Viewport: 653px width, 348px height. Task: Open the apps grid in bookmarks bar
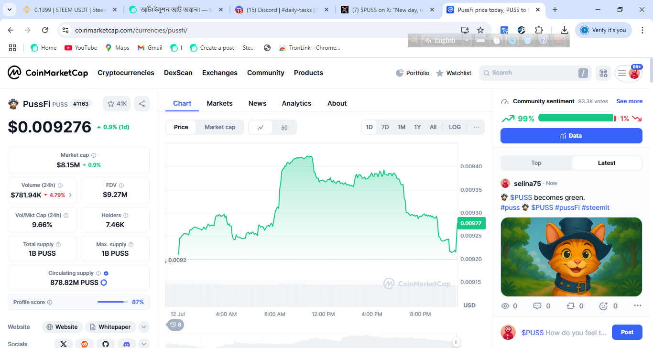click(x=12, y=48)
